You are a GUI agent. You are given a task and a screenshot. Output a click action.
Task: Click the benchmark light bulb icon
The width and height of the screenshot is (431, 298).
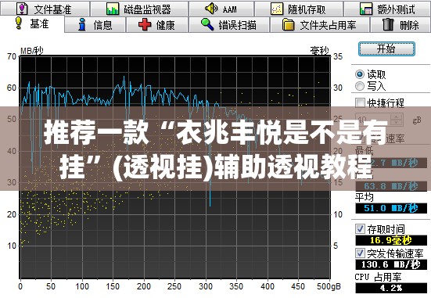pos(19,23)
